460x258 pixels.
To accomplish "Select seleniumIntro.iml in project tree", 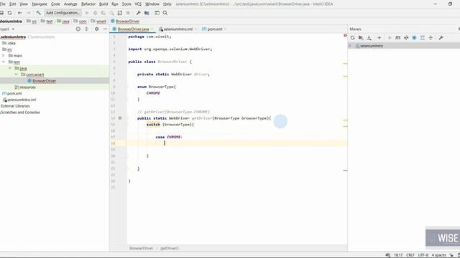I will pyautogui.click(x=22, y=100).
